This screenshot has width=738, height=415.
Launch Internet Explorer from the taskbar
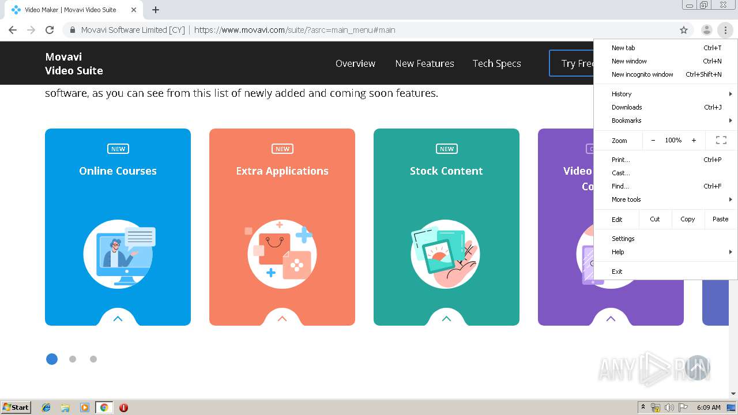pyautogui.click(x=46, y=408)
